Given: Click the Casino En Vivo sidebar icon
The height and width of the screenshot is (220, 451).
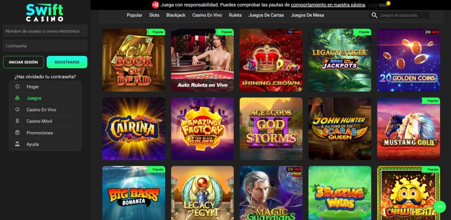Looking at the screenshot, I should click(x=17, y=110).
